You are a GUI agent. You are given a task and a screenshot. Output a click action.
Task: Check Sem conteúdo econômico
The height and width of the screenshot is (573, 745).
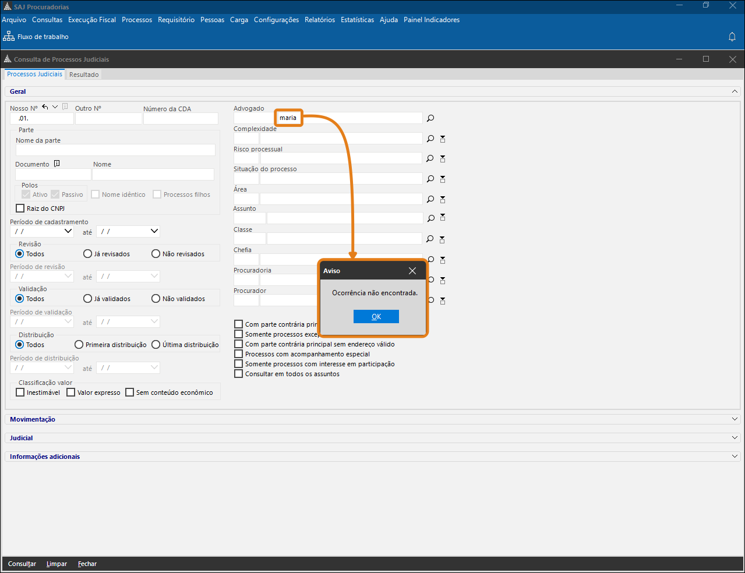130,392
